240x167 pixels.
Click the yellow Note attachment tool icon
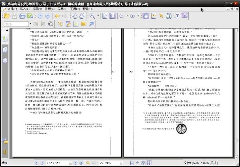tap(60, 24)
